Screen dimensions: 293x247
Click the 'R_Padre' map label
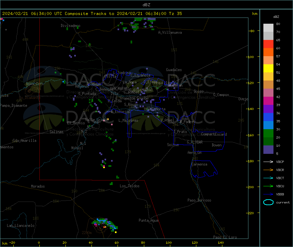coord(187,122)
